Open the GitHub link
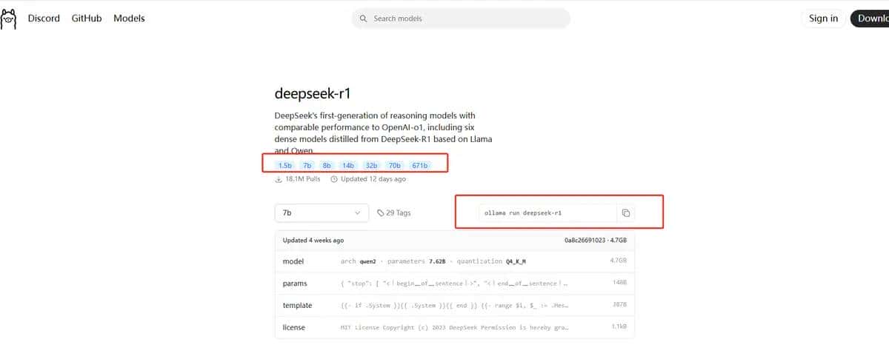Screen dimensions: 889x362 (x=87, y=19)
